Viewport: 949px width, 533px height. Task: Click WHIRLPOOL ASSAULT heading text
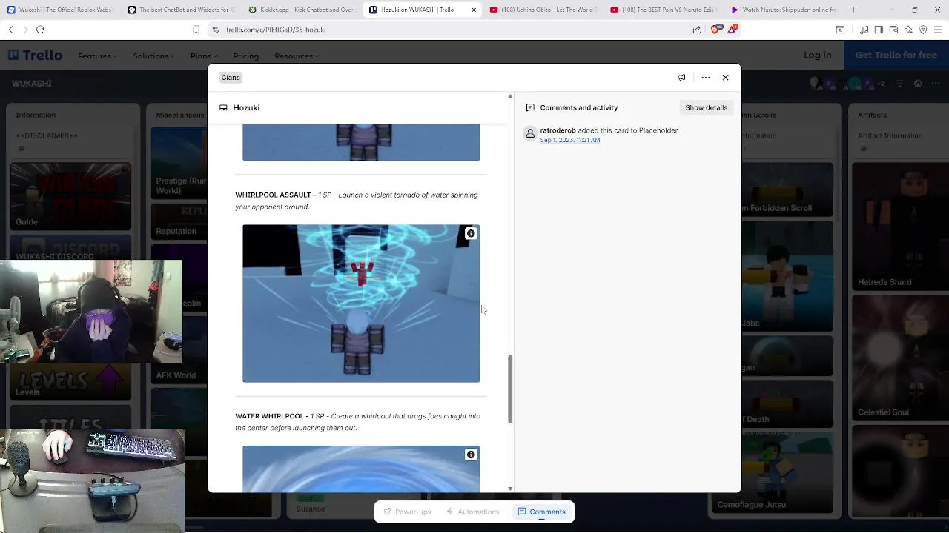(x=273, y=195)
